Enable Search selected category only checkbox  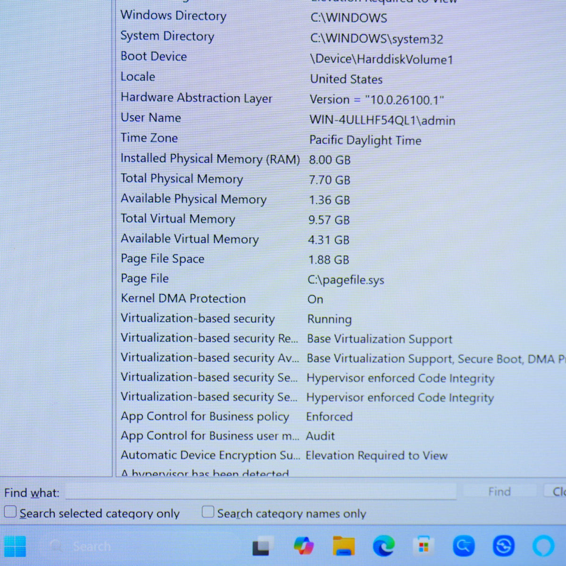coord(10,512)
